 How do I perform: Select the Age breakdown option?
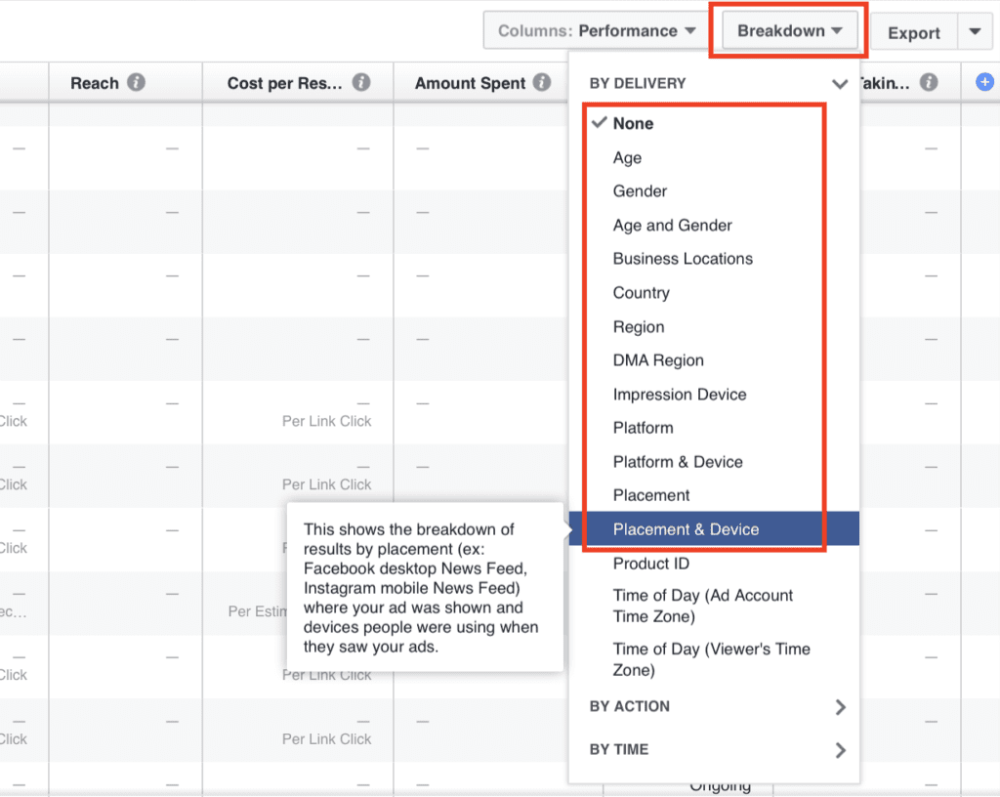pyautogui.click(x=714, y=157)
